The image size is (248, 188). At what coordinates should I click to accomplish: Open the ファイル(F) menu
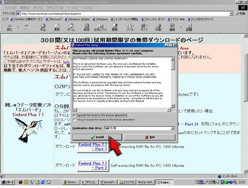pos(10,7)
